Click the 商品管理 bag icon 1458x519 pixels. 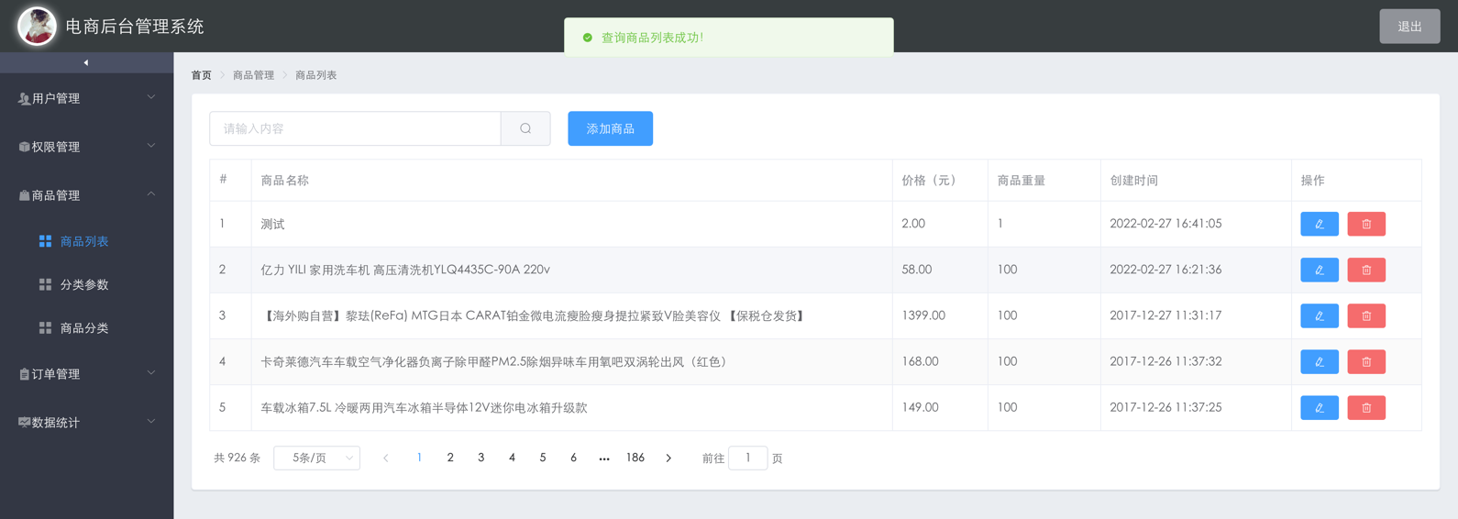(x=24, y=195)
